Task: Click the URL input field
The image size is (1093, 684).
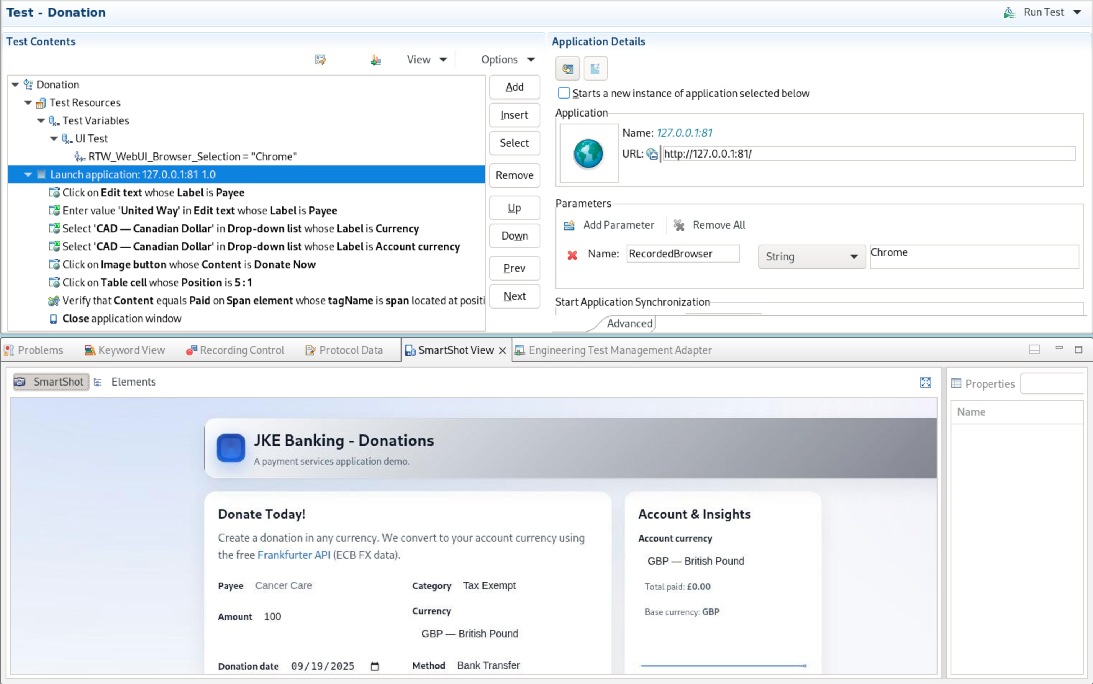Action: 868,154
